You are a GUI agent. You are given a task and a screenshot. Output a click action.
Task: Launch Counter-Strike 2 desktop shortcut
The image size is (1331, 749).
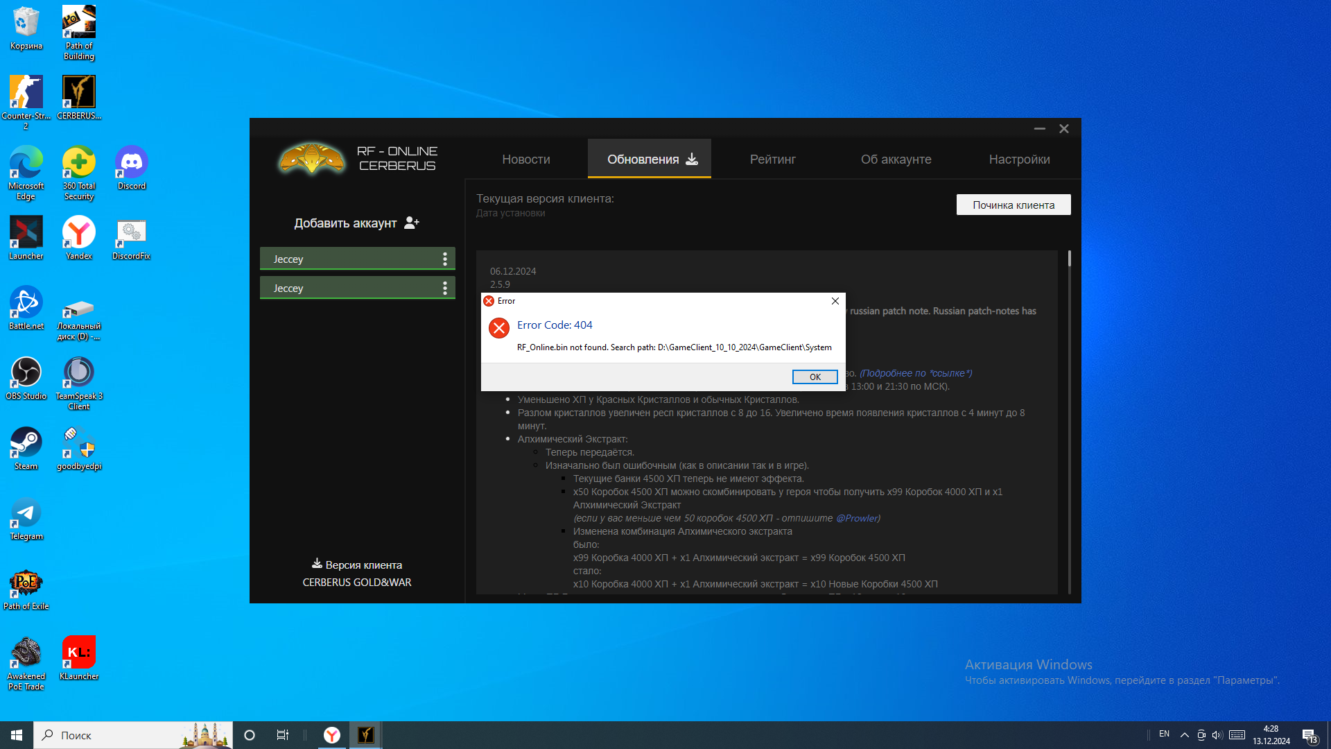26,103
